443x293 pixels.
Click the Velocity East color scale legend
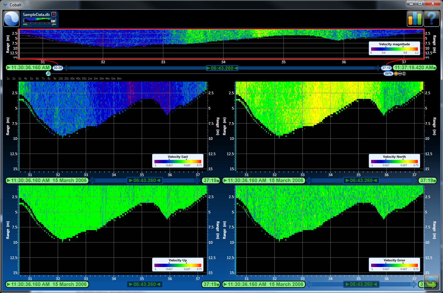178,161
